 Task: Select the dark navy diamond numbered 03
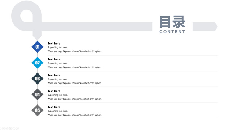(x=38, y=79)
